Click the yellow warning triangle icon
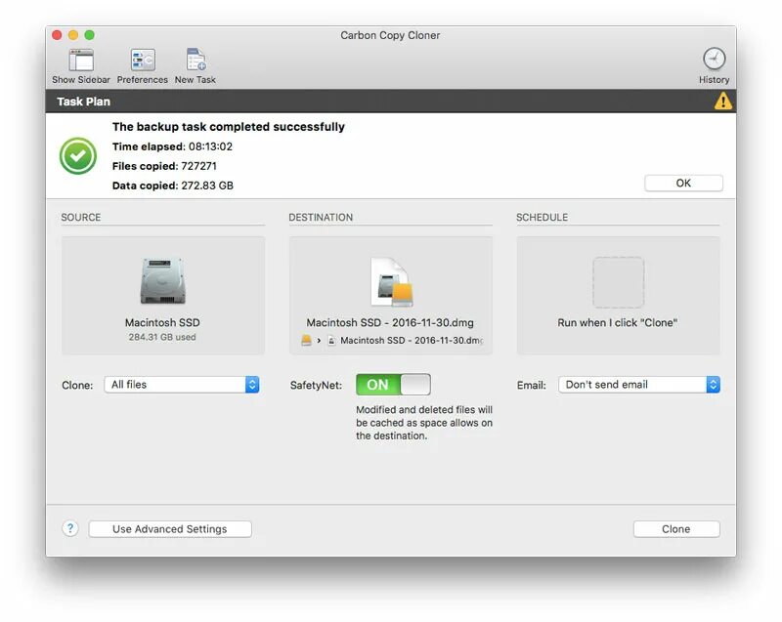This screenshot has width=782, height=622. 722,102
